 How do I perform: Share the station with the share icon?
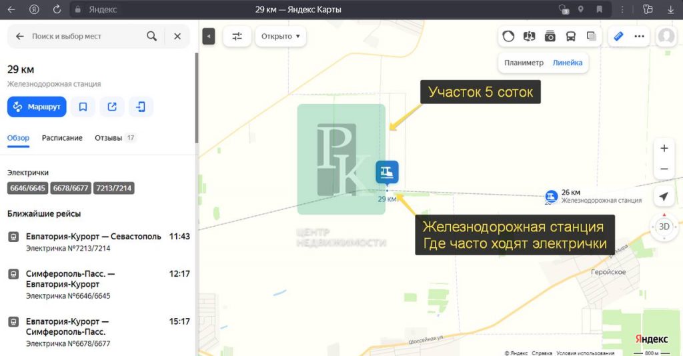(x=112, y=107)
